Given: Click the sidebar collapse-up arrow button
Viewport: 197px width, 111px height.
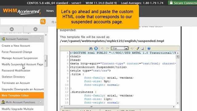Looking at the screenshot, I should 12,29.
